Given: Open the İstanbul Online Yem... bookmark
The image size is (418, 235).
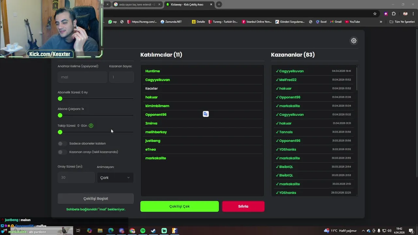Looking at the screenshot, I should tap(257, 22).
